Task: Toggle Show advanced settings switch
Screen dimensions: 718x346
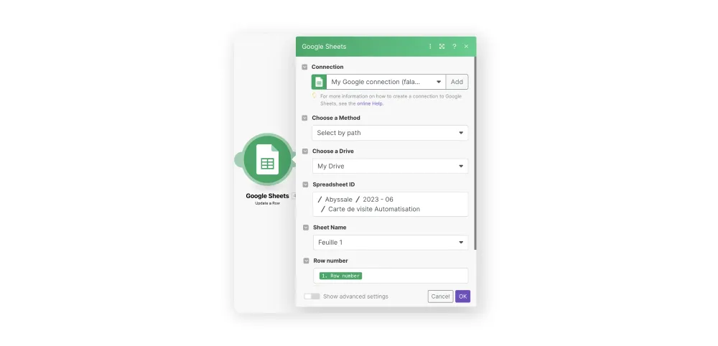Action: 312,296
